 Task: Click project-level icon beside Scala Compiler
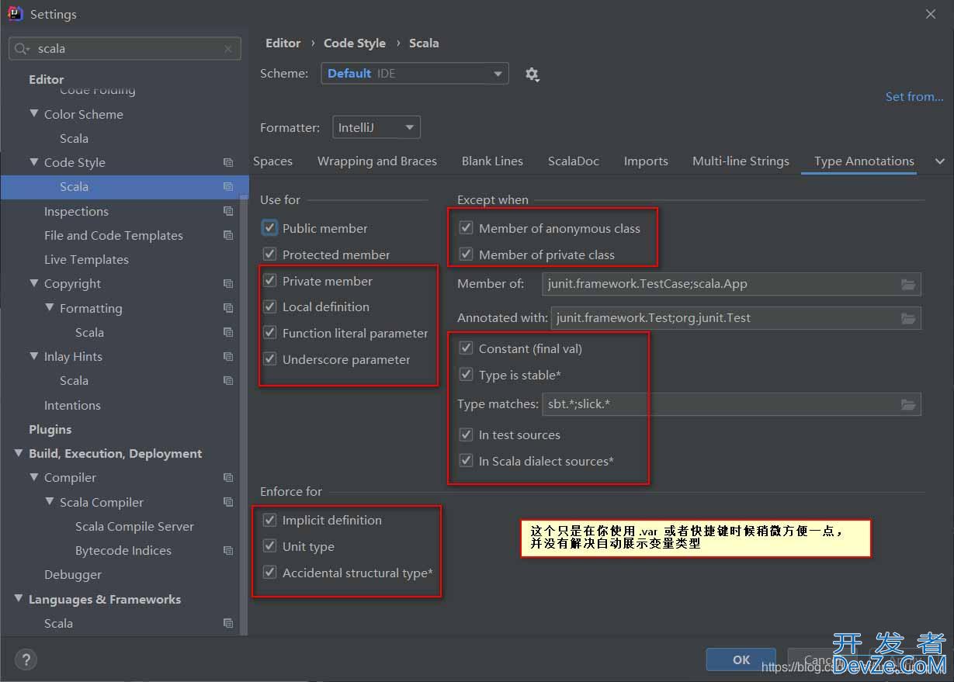click(x=228, y=502)
